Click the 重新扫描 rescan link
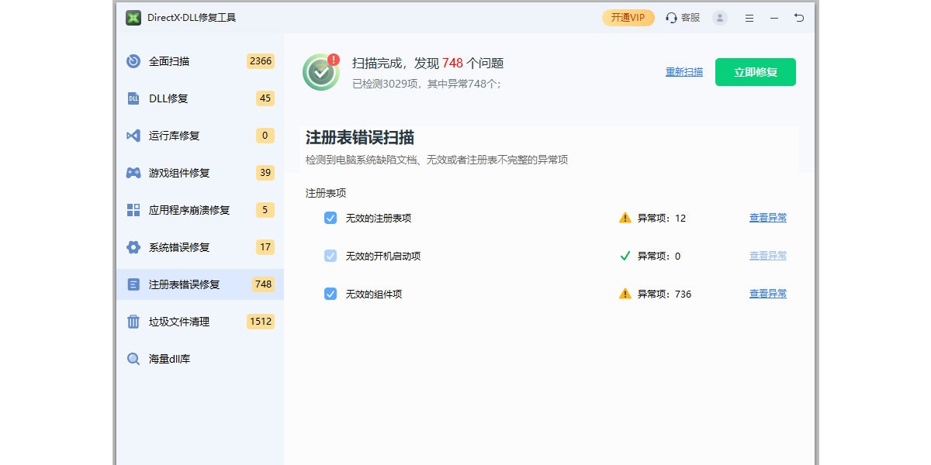The height and width of the screenshot is (465, 931). [684, 72]
